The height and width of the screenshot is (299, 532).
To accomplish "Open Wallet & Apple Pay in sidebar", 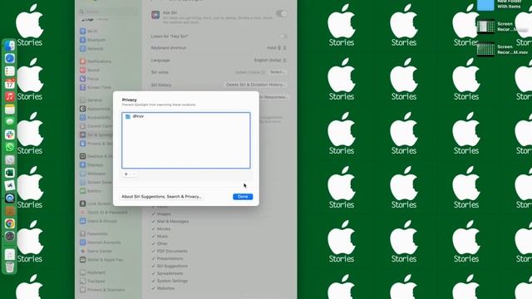I will [101, 260].
